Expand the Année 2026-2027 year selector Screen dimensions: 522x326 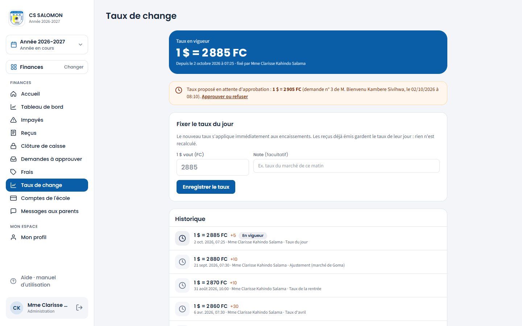tap(47, 45)
